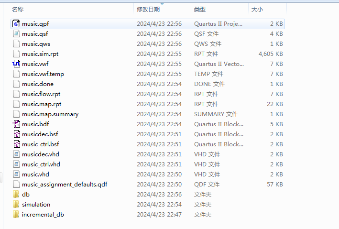Click the 22 KB size of music.map.rpt
339x229 pixels.
pos(275,104)
